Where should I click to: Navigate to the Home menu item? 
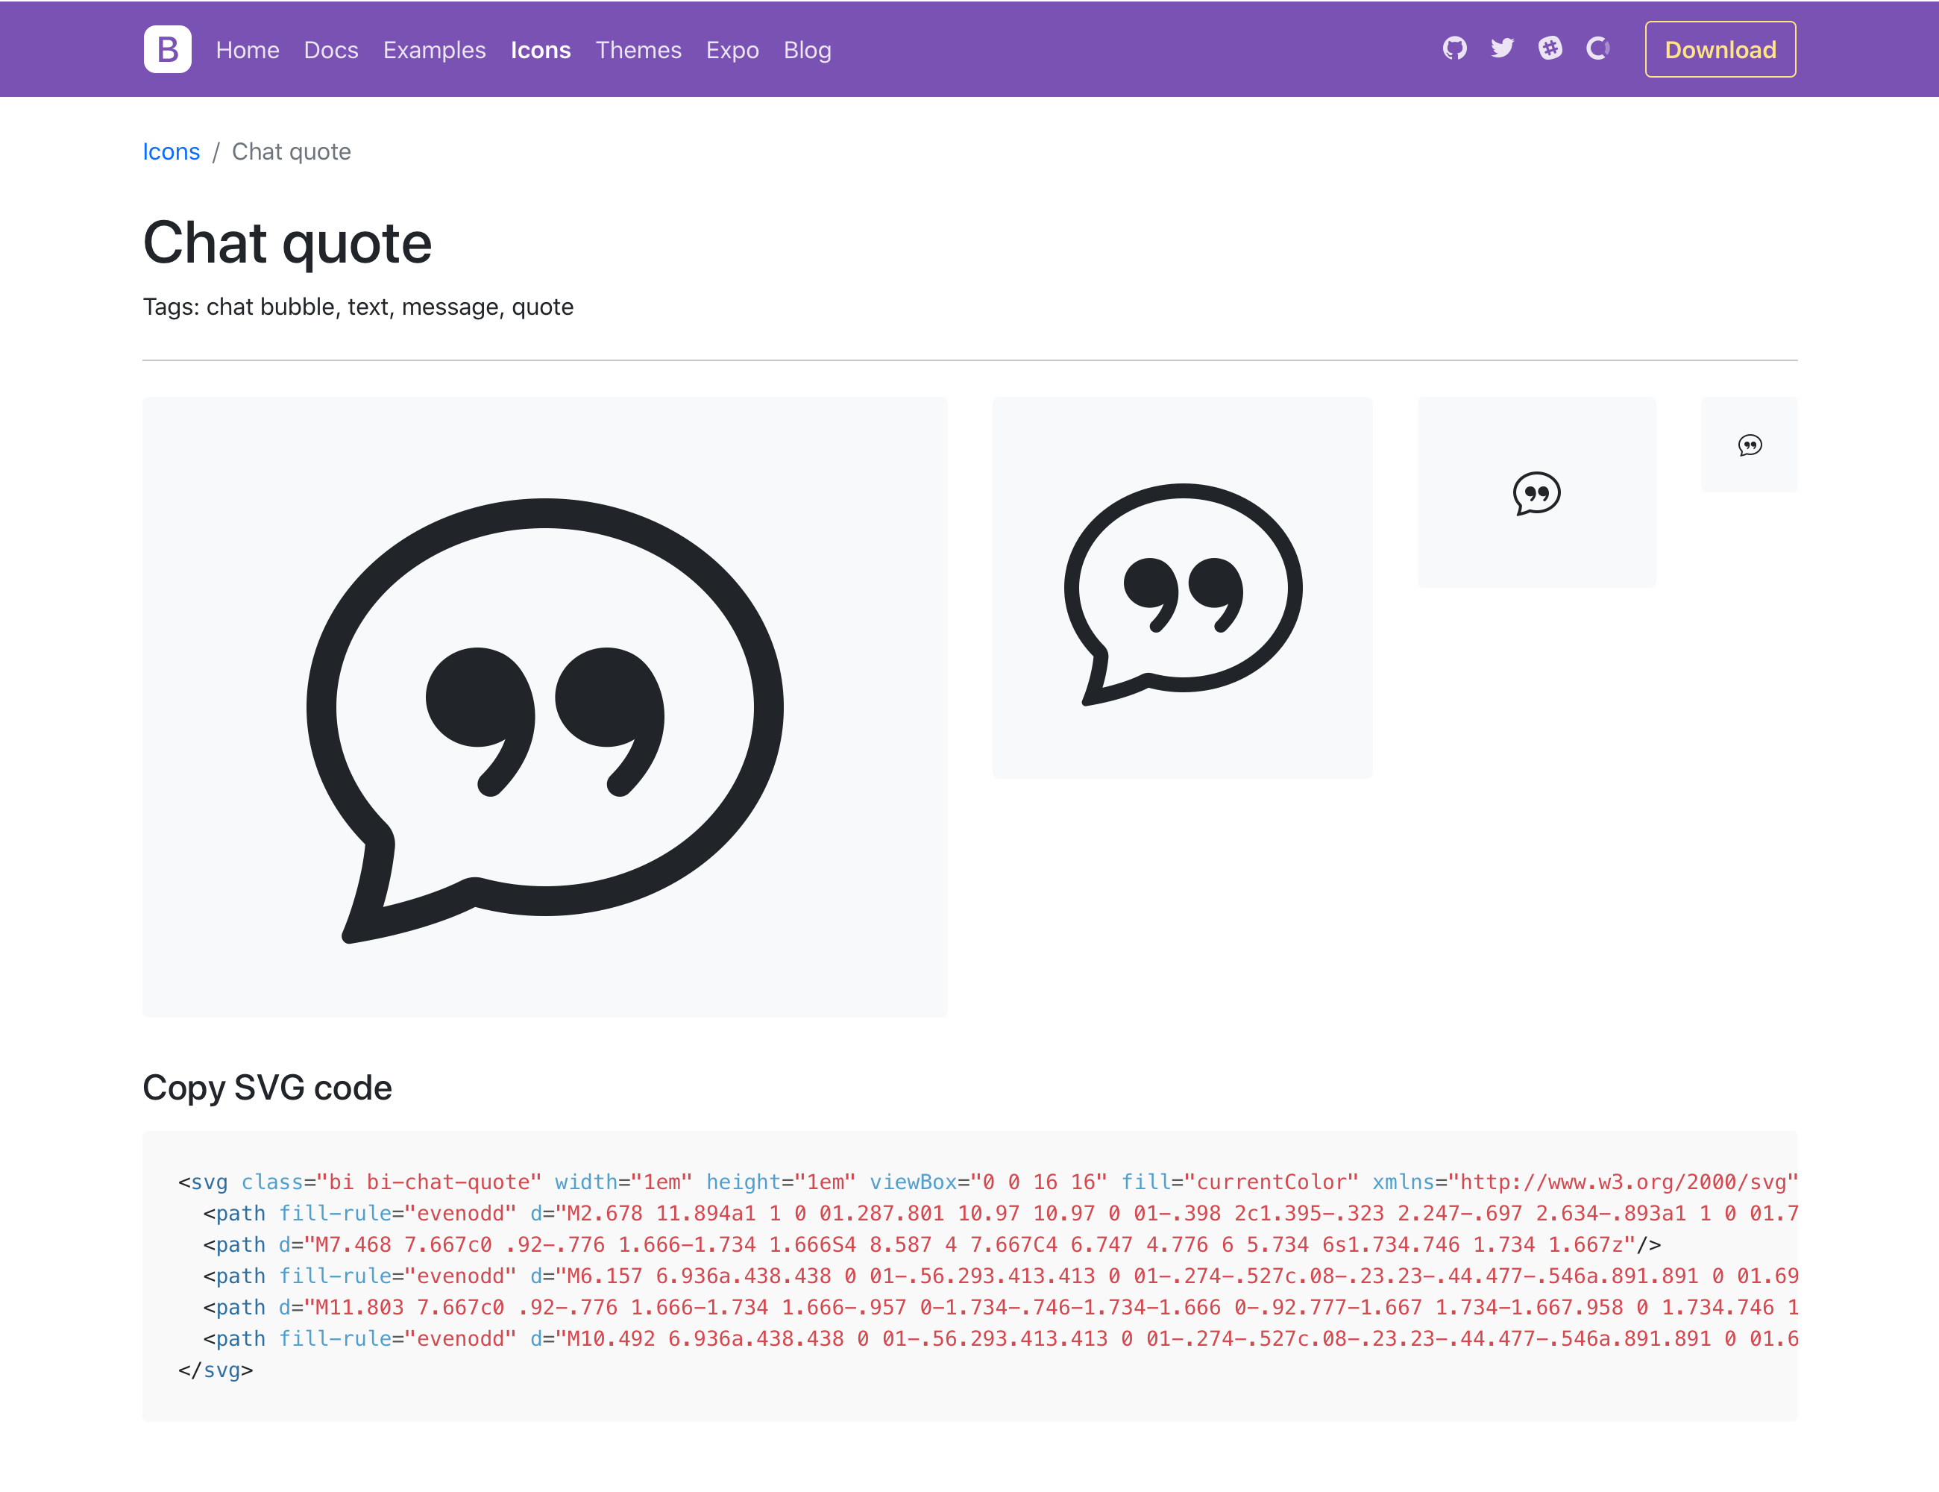[246, 48]
